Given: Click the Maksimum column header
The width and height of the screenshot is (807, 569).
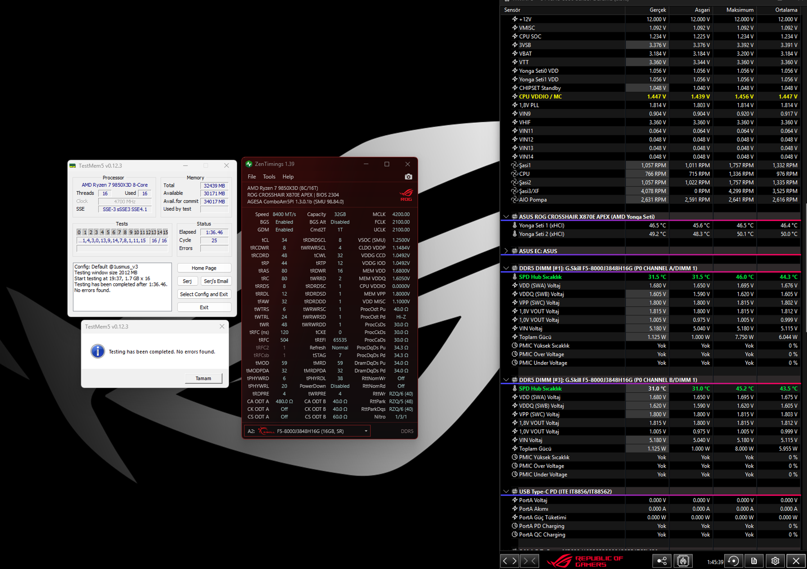Looking at the screenshot, I should [734, 10].
